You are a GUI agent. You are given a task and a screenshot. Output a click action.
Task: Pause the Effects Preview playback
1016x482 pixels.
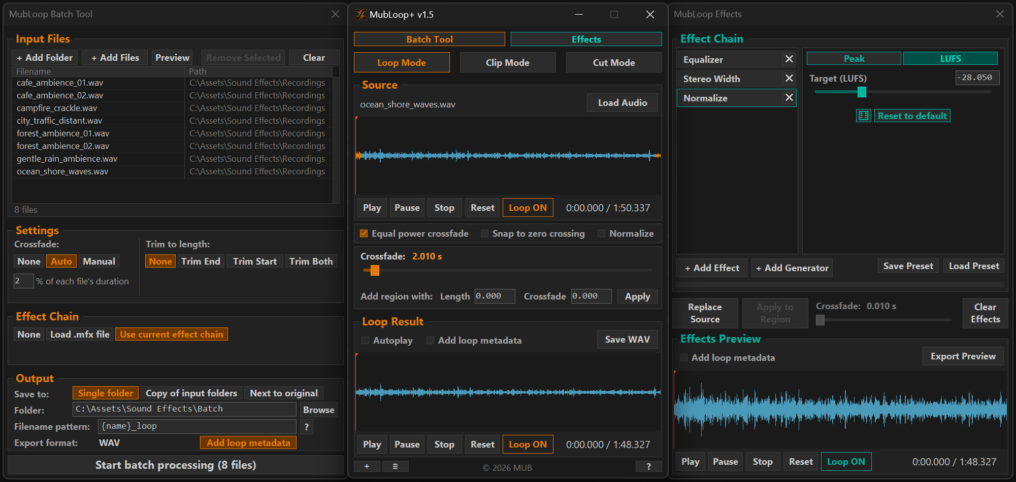coord(725,462)
